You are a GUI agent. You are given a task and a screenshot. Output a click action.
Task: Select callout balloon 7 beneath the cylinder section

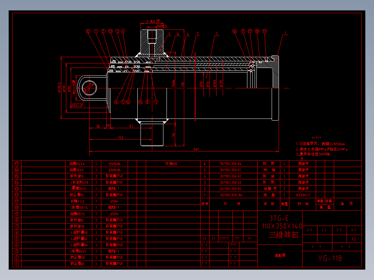(156, 102)
